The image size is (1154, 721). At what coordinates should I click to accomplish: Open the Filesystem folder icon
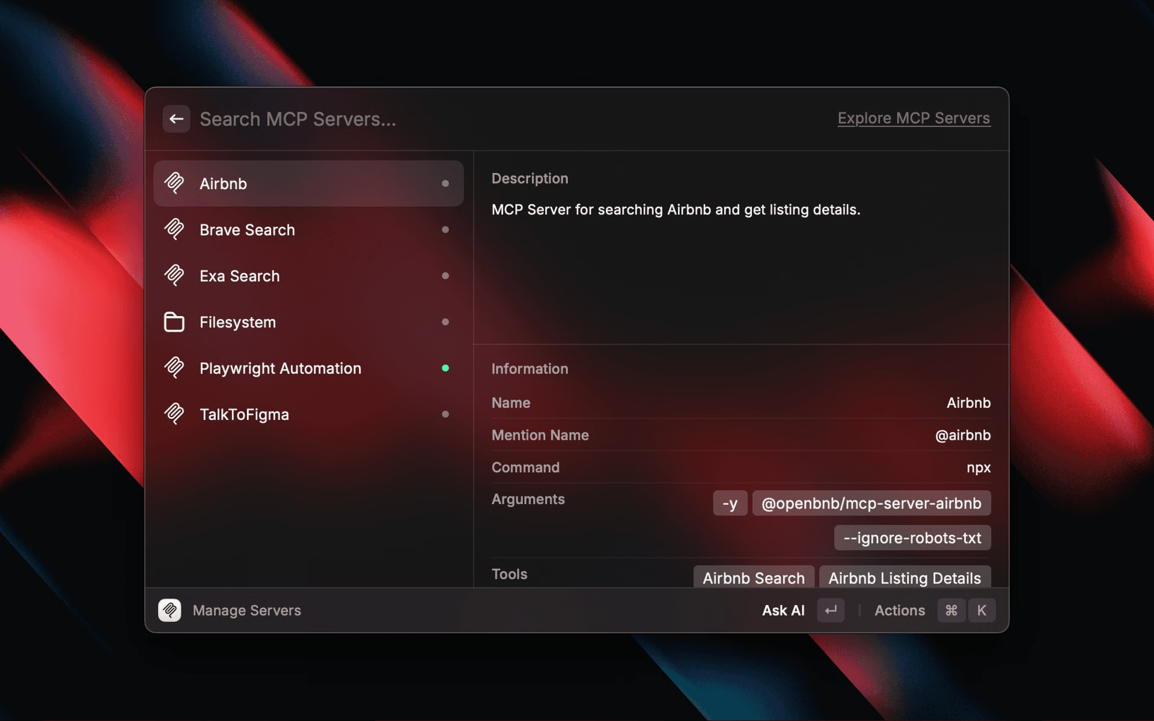[x=175, y=322]
